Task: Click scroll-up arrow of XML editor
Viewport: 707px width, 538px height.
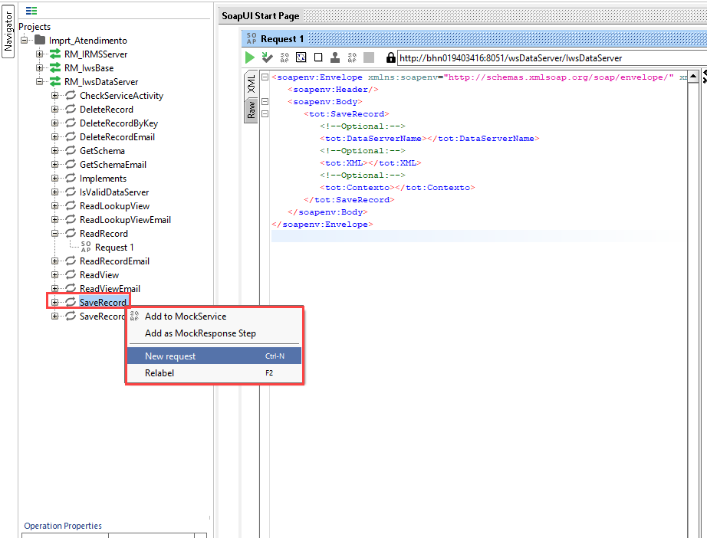Action: 693,77
